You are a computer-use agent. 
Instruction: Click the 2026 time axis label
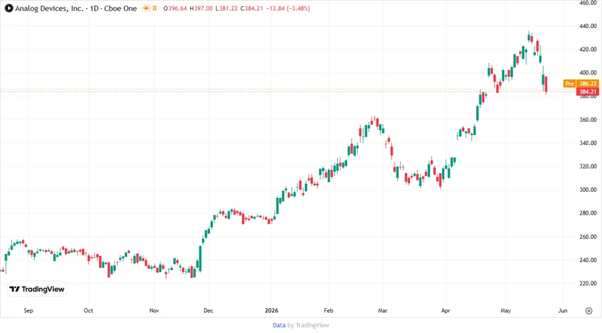272,311
